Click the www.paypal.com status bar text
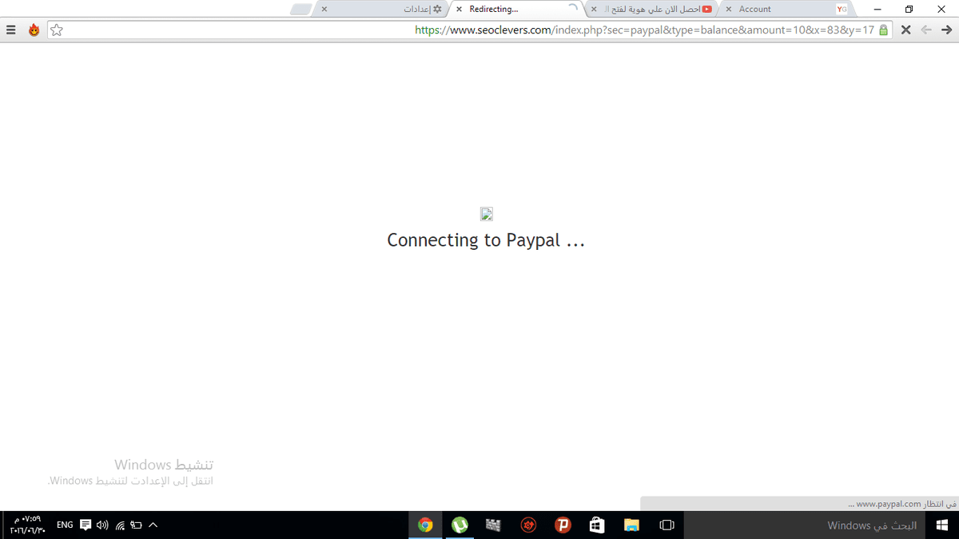 pyautogui.click(x=903, y=504)
